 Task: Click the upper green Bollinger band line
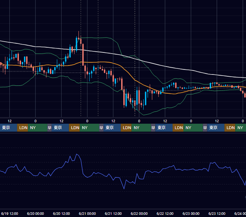(x=97, y=38)
